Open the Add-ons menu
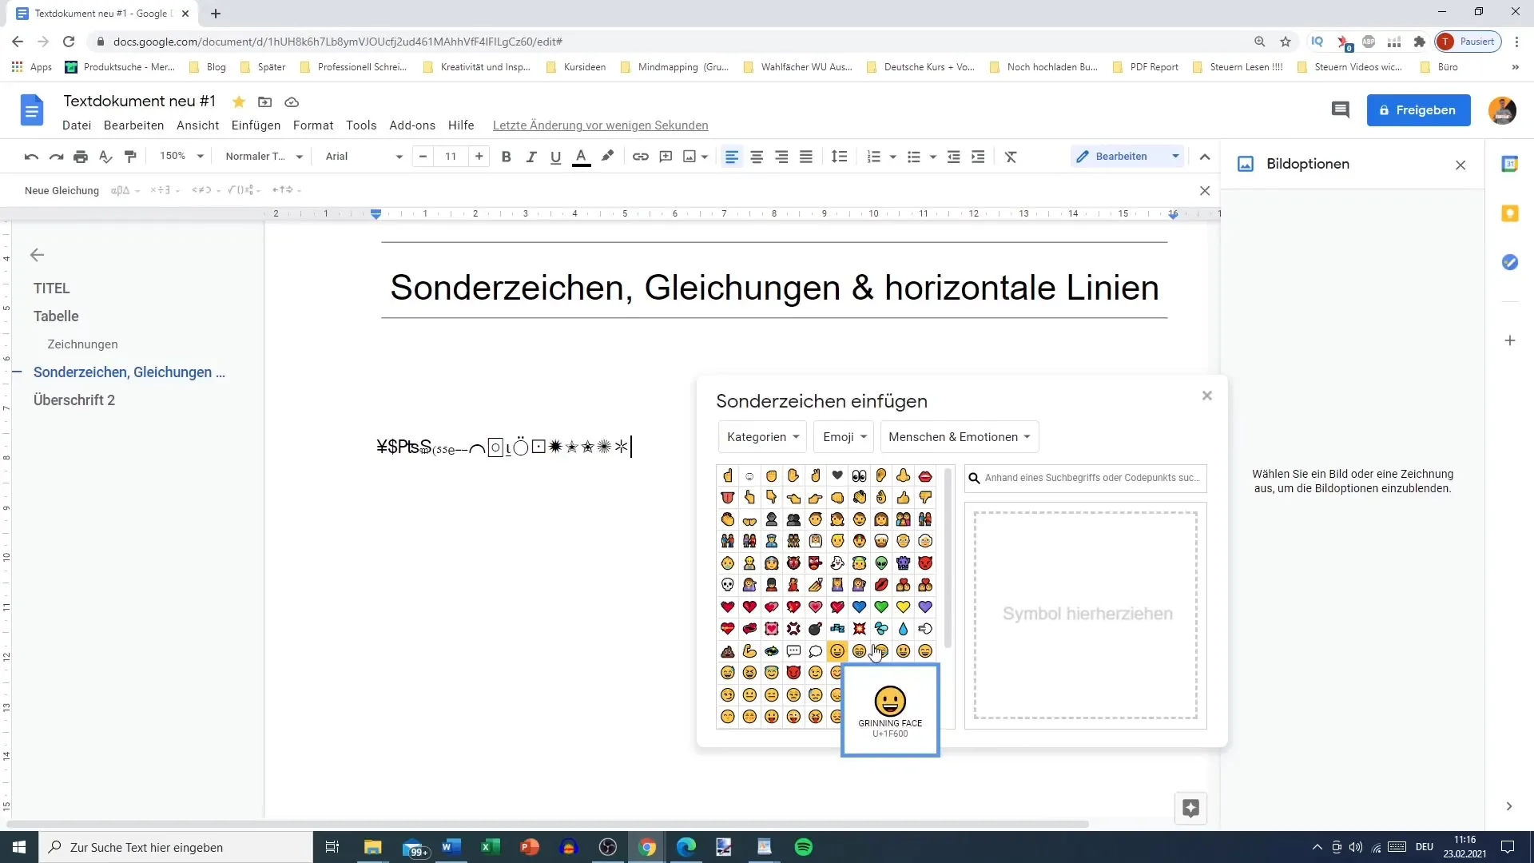This screenshot has height=863, width=1534. coord(412,125)
